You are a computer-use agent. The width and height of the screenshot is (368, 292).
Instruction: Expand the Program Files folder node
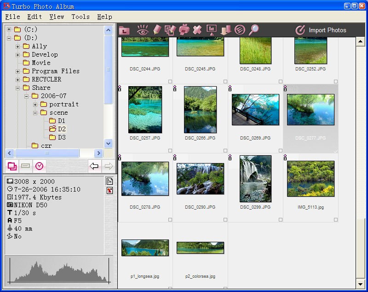pos(18,71)
